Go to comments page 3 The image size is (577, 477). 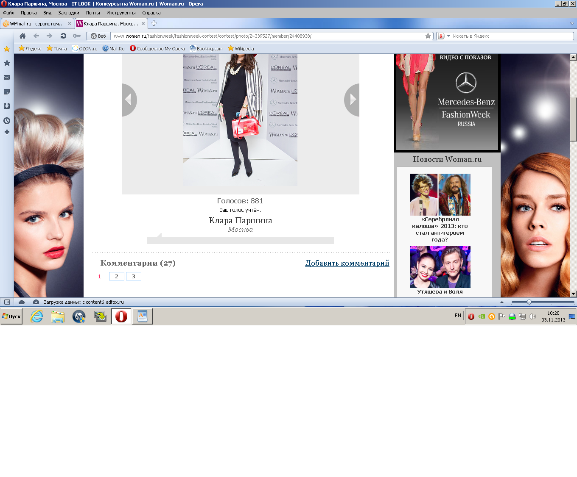point(134,276)
